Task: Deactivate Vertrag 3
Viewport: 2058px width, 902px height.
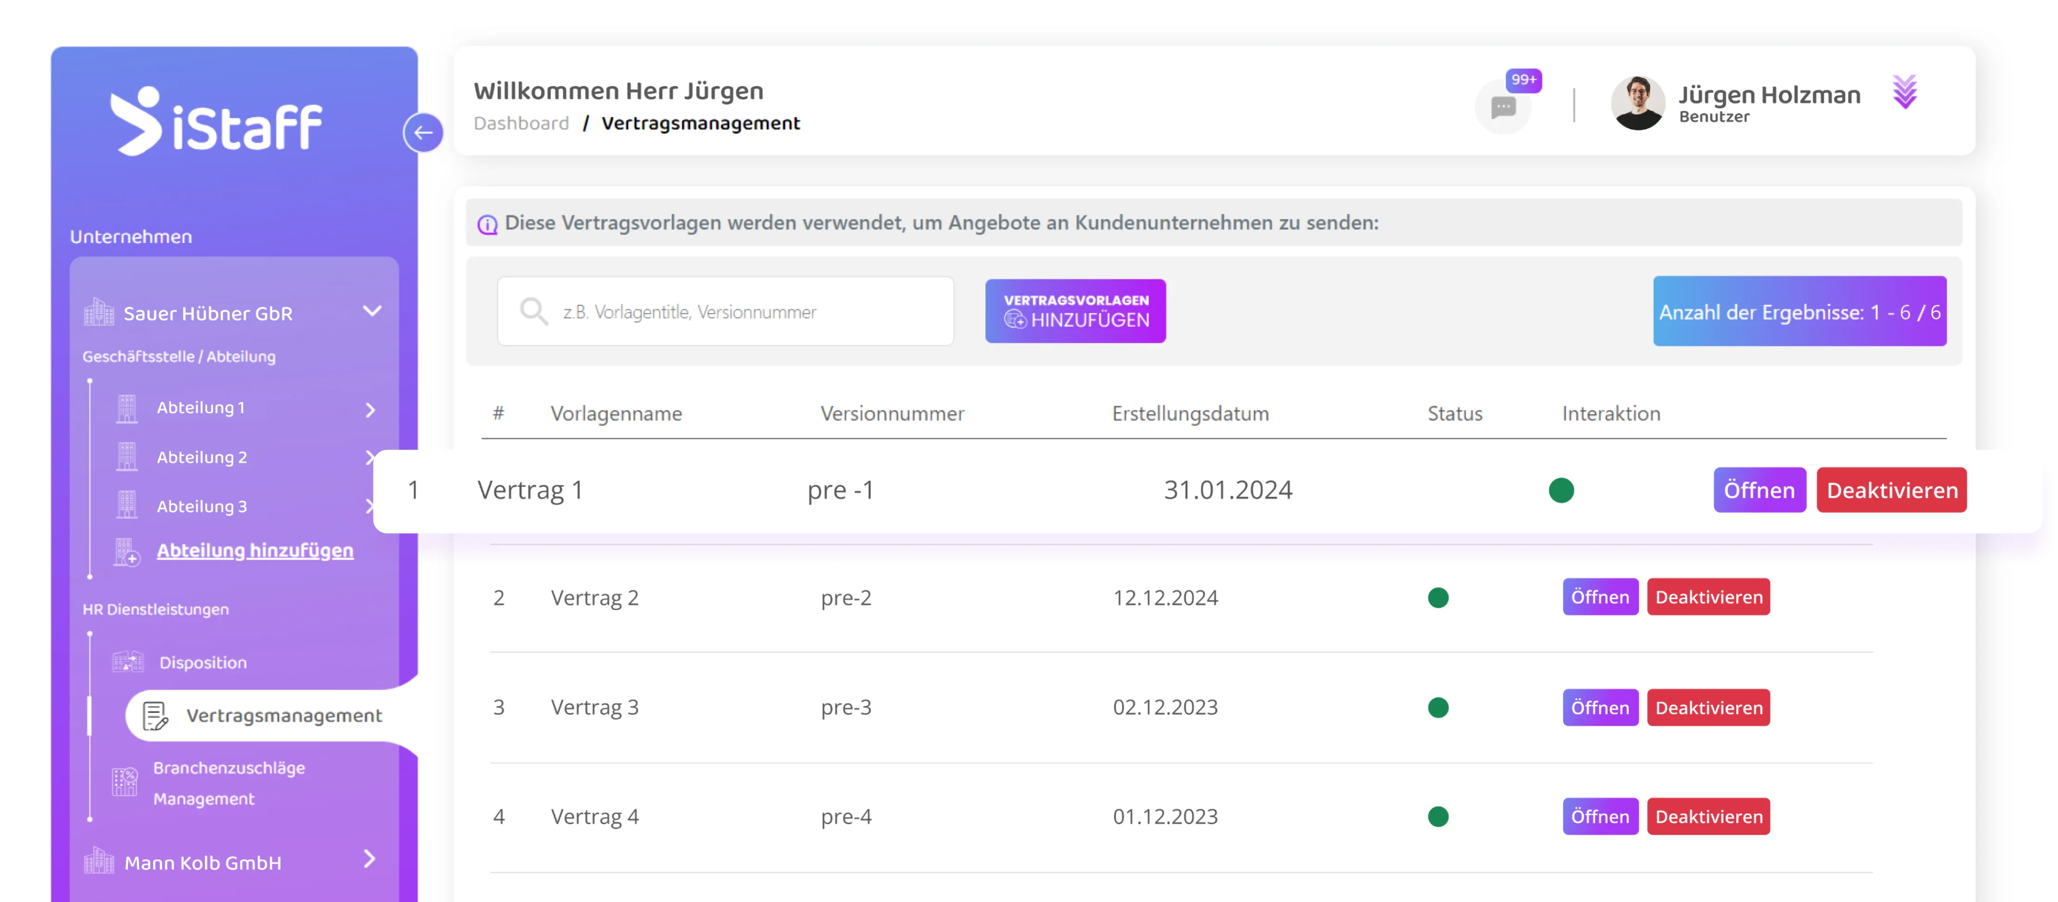Action: point(1708,708)
